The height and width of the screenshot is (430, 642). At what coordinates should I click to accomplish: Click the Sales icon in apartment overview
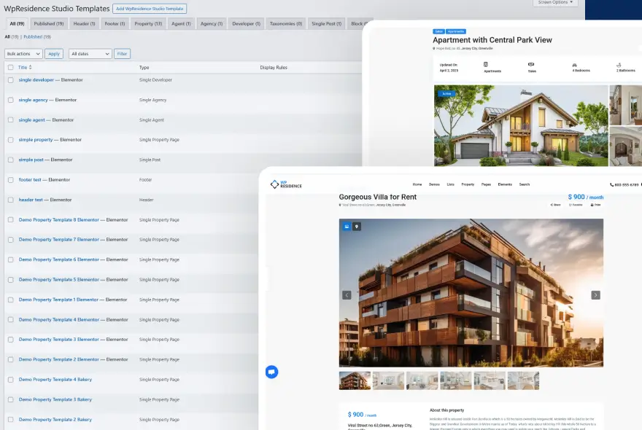pos(531,64)
